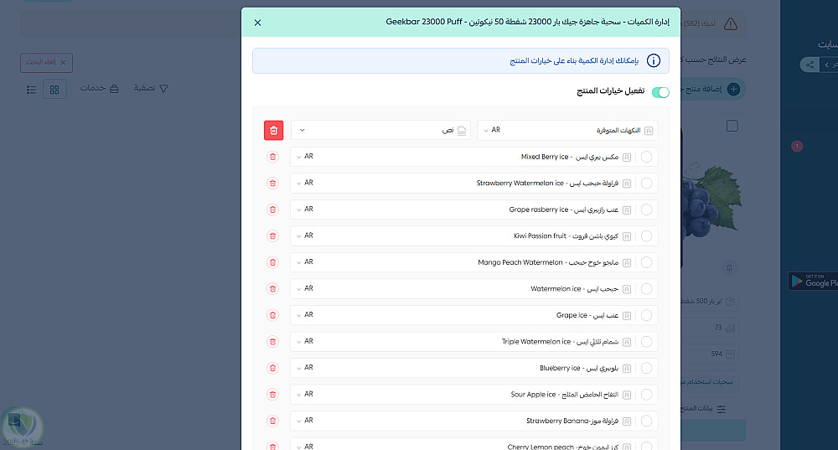
Task: Delete the Grape ice option
Action: tap(272, 315)
